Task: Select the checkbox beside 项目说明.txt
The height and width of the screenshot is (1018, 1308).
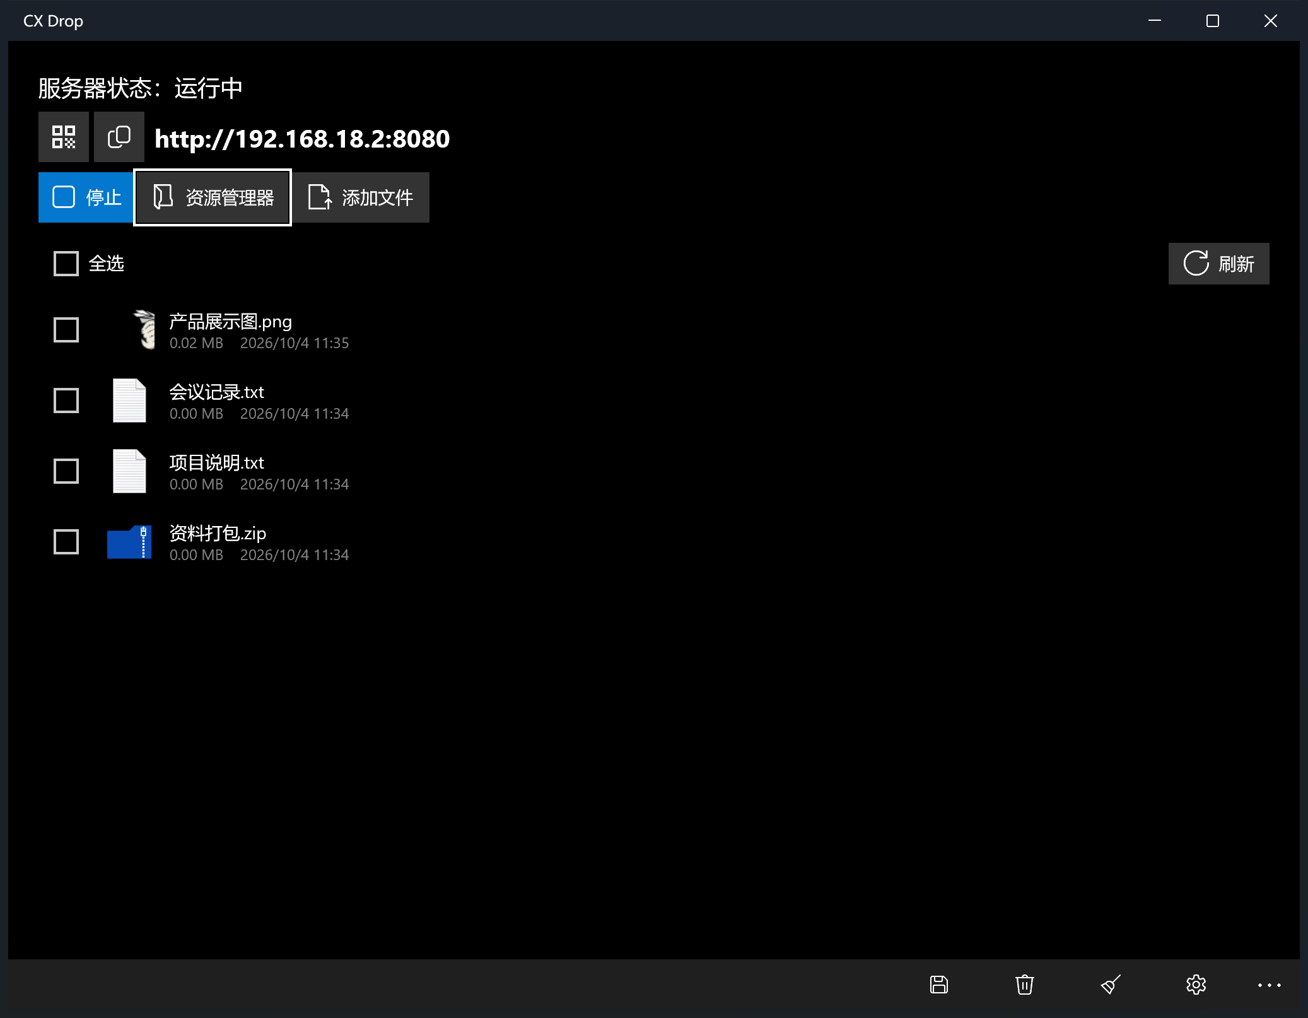Action: 66,471
